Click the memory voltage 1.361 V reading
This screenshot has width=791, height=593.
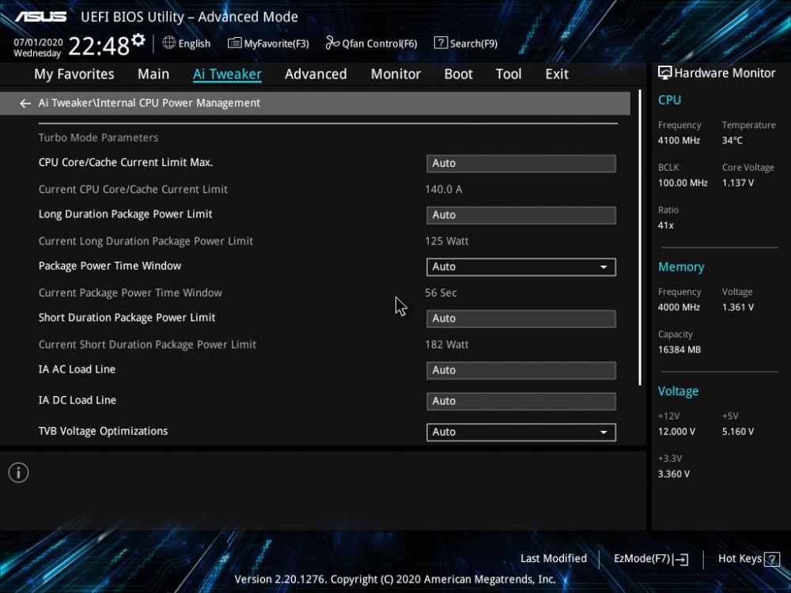pos(737,307)
